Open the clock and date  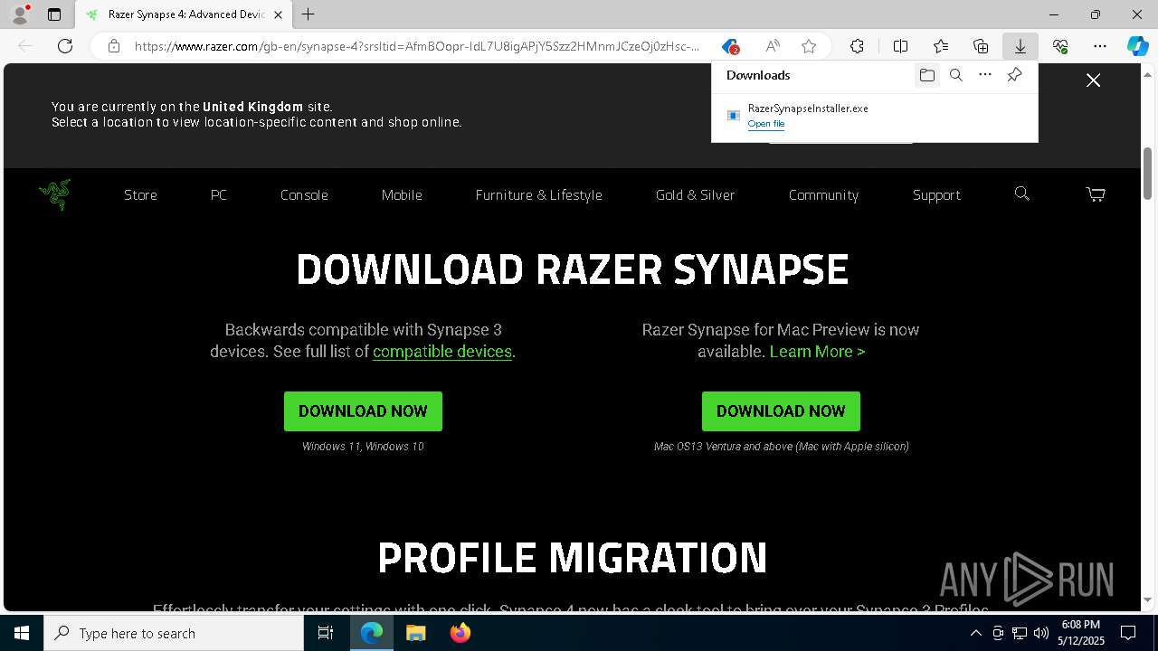tap(1081, 633)
